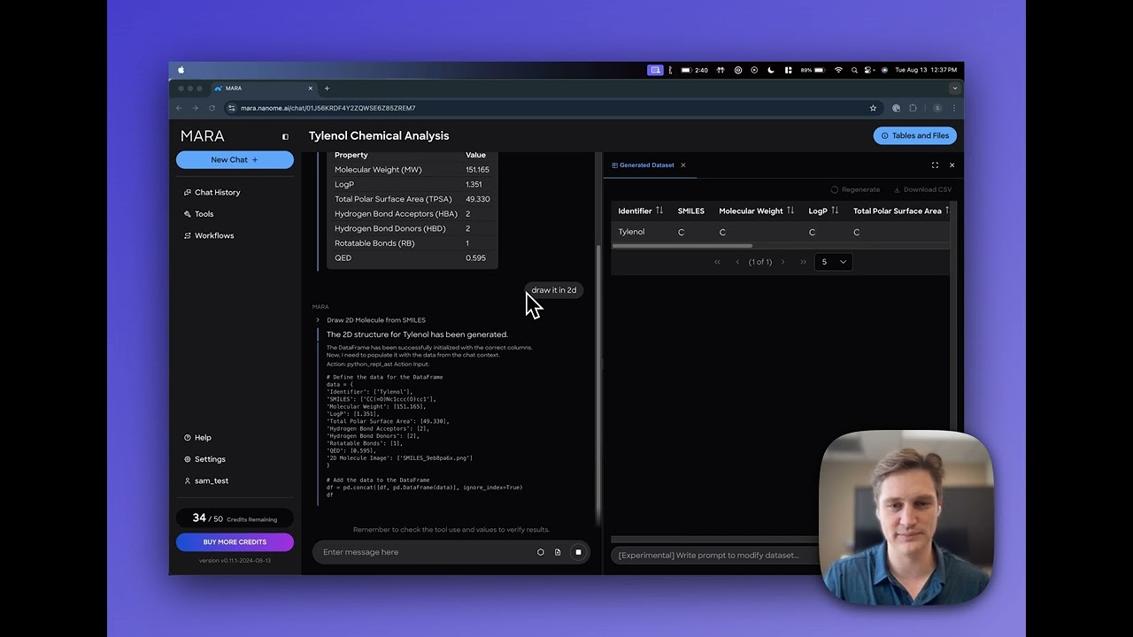Open the browser extensions puzzle icon

(913, 108)
